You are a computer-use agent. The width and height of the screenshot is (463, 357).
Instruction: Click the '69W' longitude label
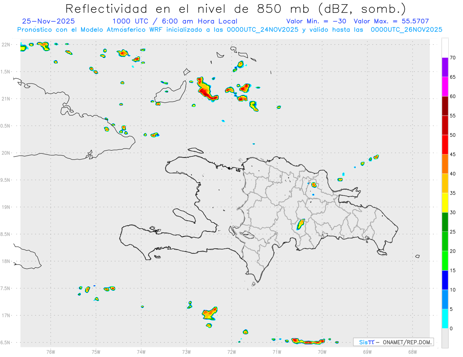pyautogui.click(x=367, y=352)
